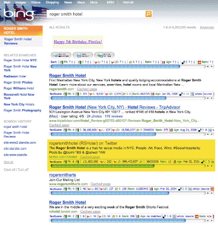Open the TripAdvisor Hotel Reviews result title

pos(115,107)
